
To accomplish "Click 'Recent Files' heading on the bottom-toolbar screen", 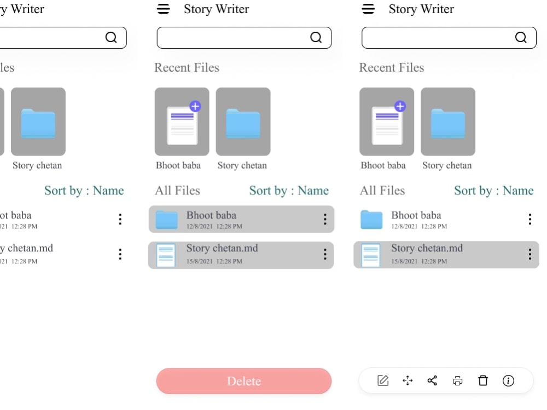I will 392,67.
